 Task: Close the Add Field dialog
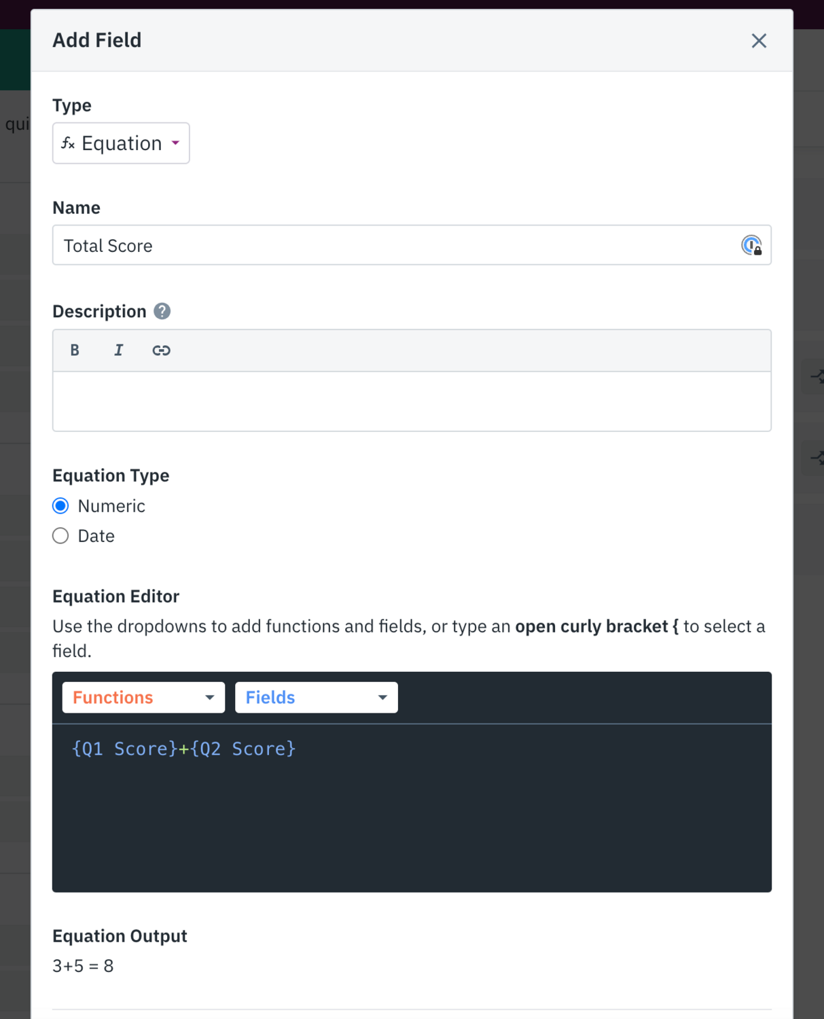pos(758,41)
